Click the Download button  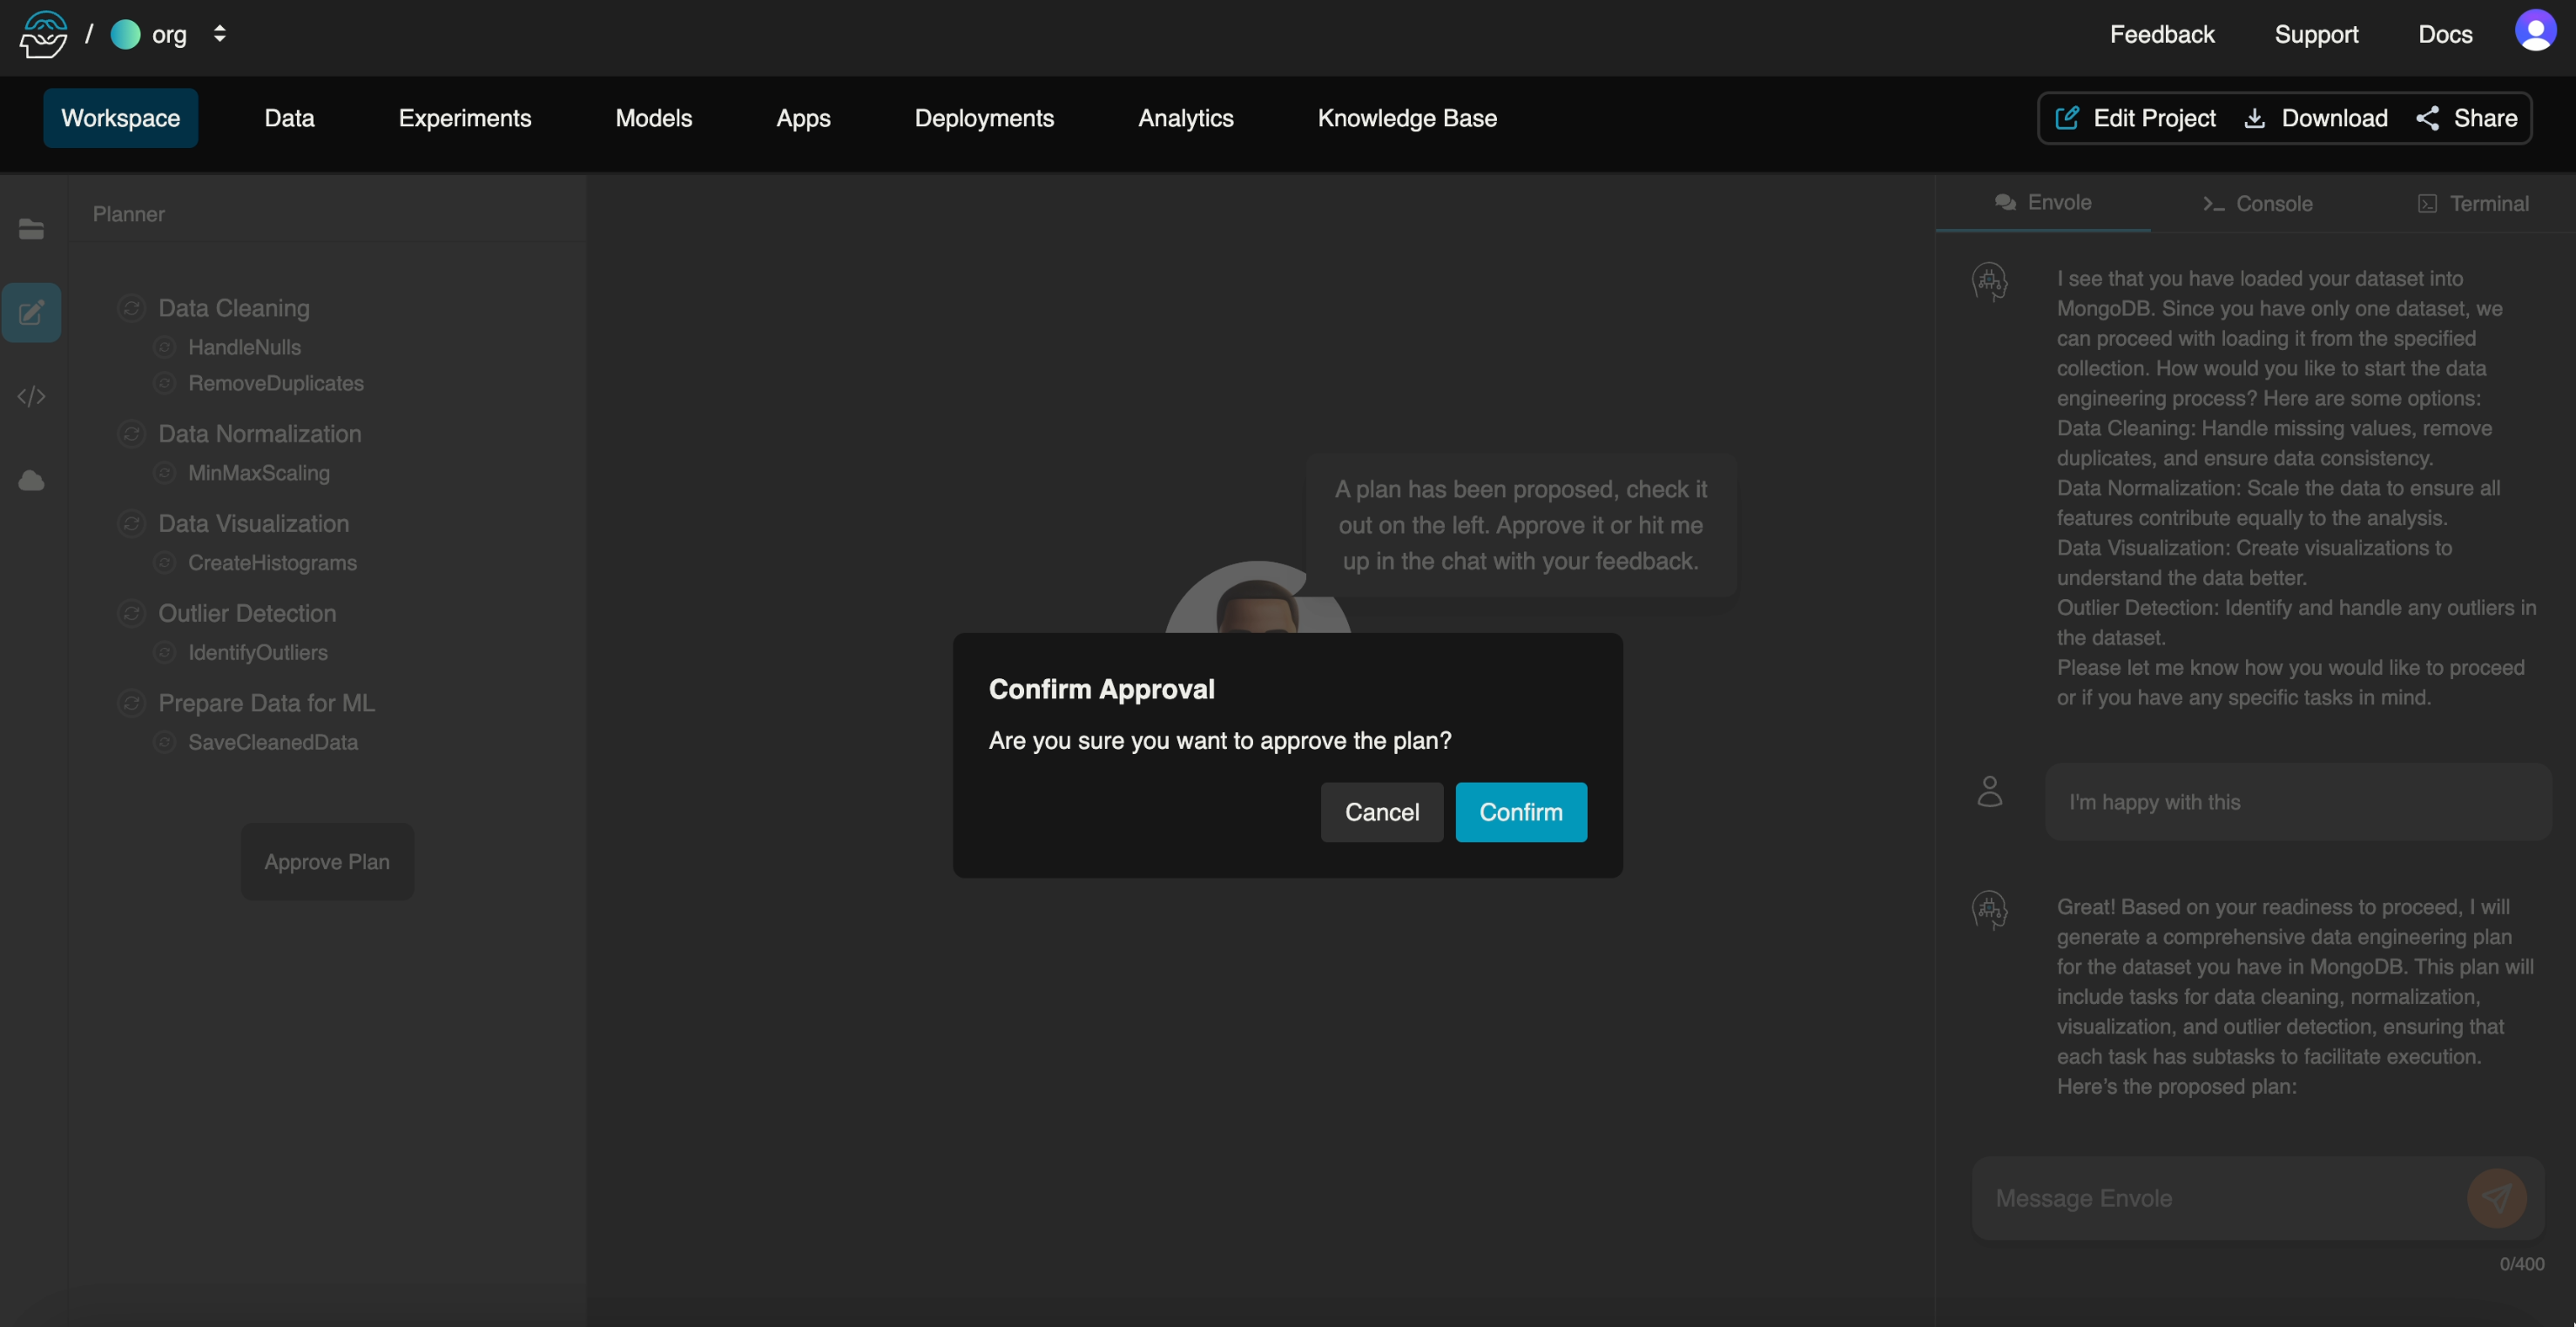(2316, 118)
